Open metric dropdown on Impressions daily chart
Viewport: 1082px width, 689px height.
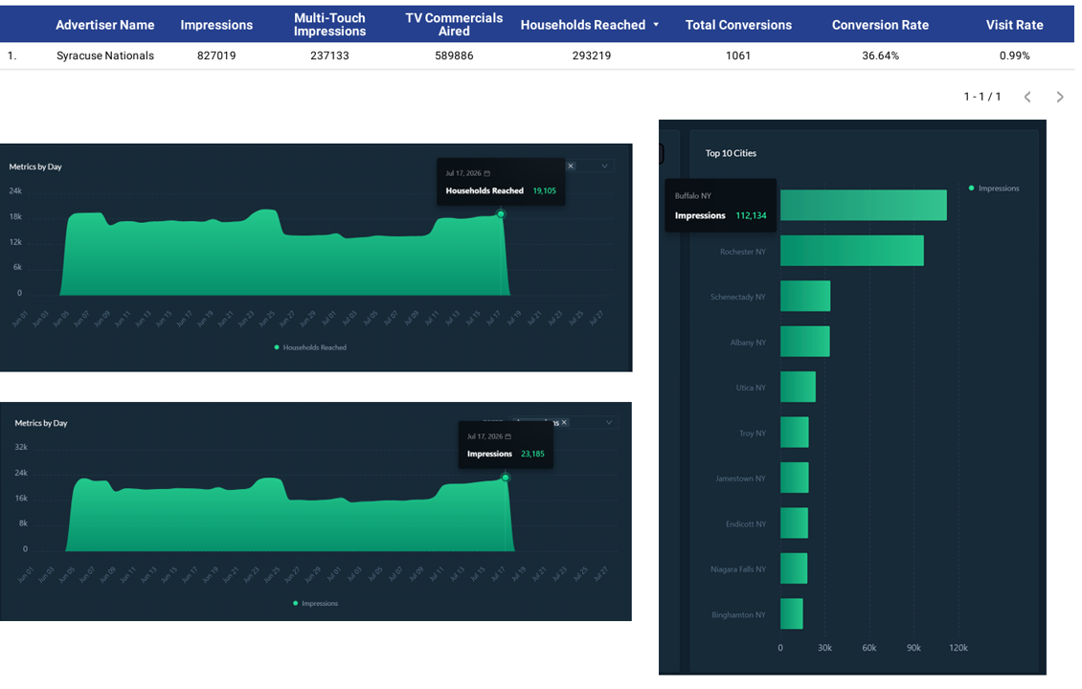point(609,422)
